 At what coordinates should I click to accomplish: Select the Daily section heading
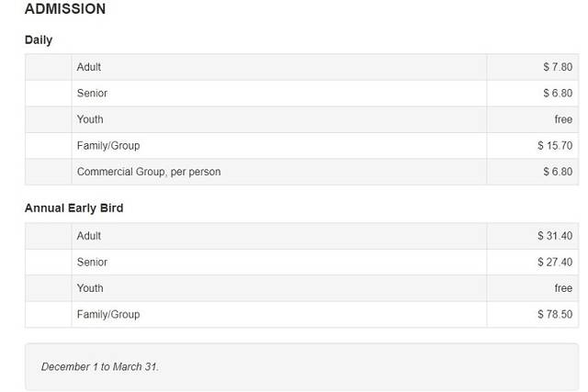click(39, 40)
